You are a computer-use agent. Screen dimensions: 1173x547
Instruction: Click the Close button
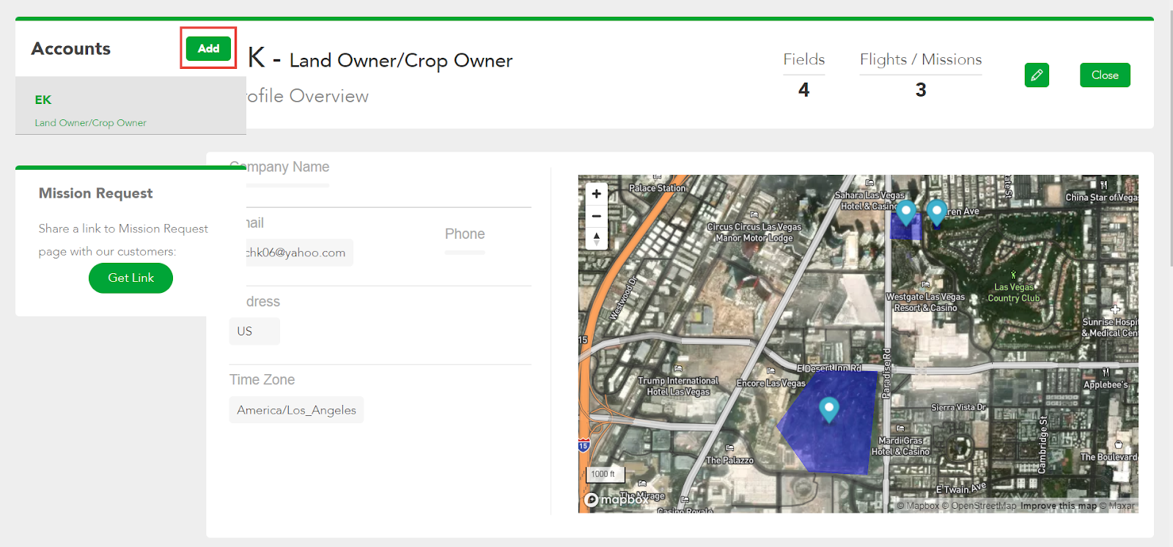pos(1105,75)
